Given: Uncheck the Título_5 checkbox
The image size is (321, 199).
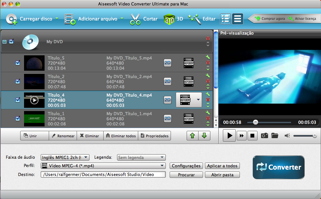Looking at the screenshot, I should [x=18, y=63].
